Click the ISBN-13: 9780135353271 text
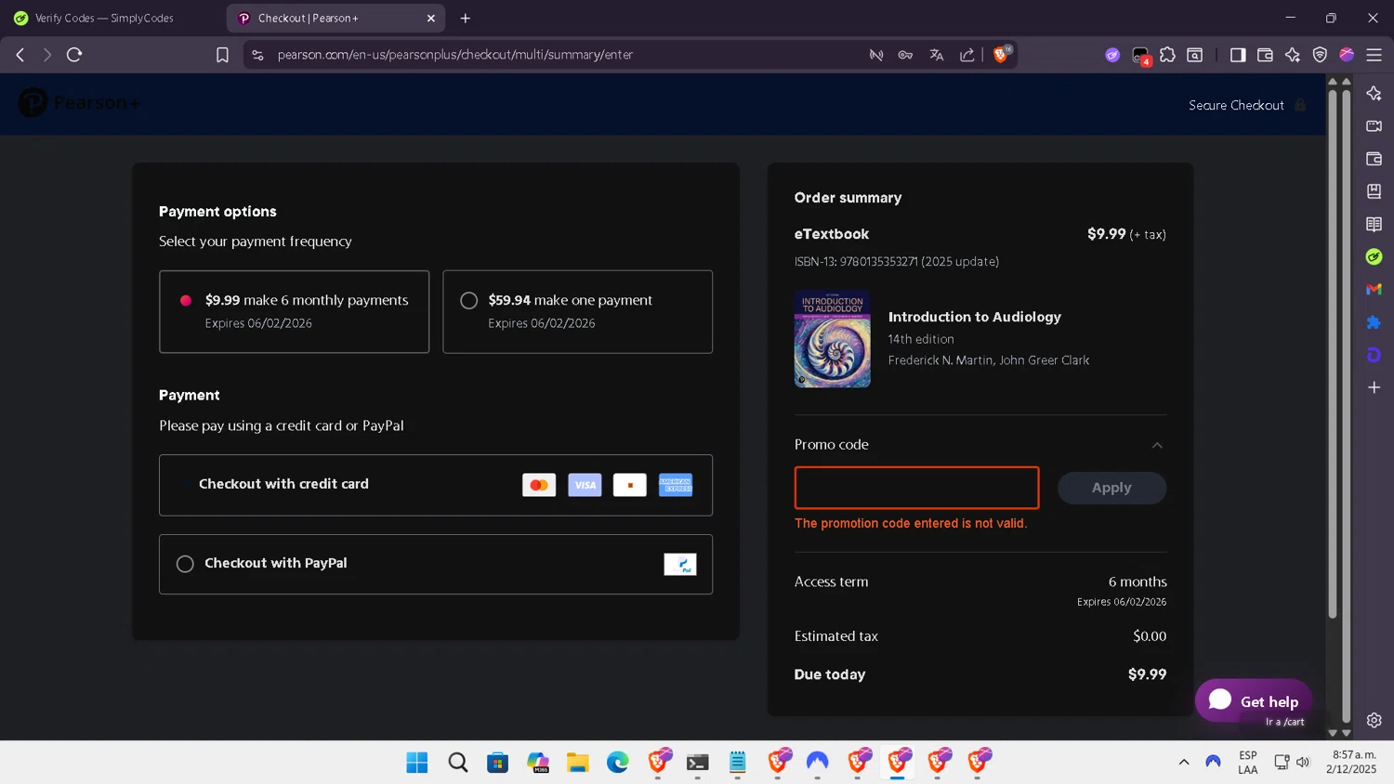 [x=896, y=262]
